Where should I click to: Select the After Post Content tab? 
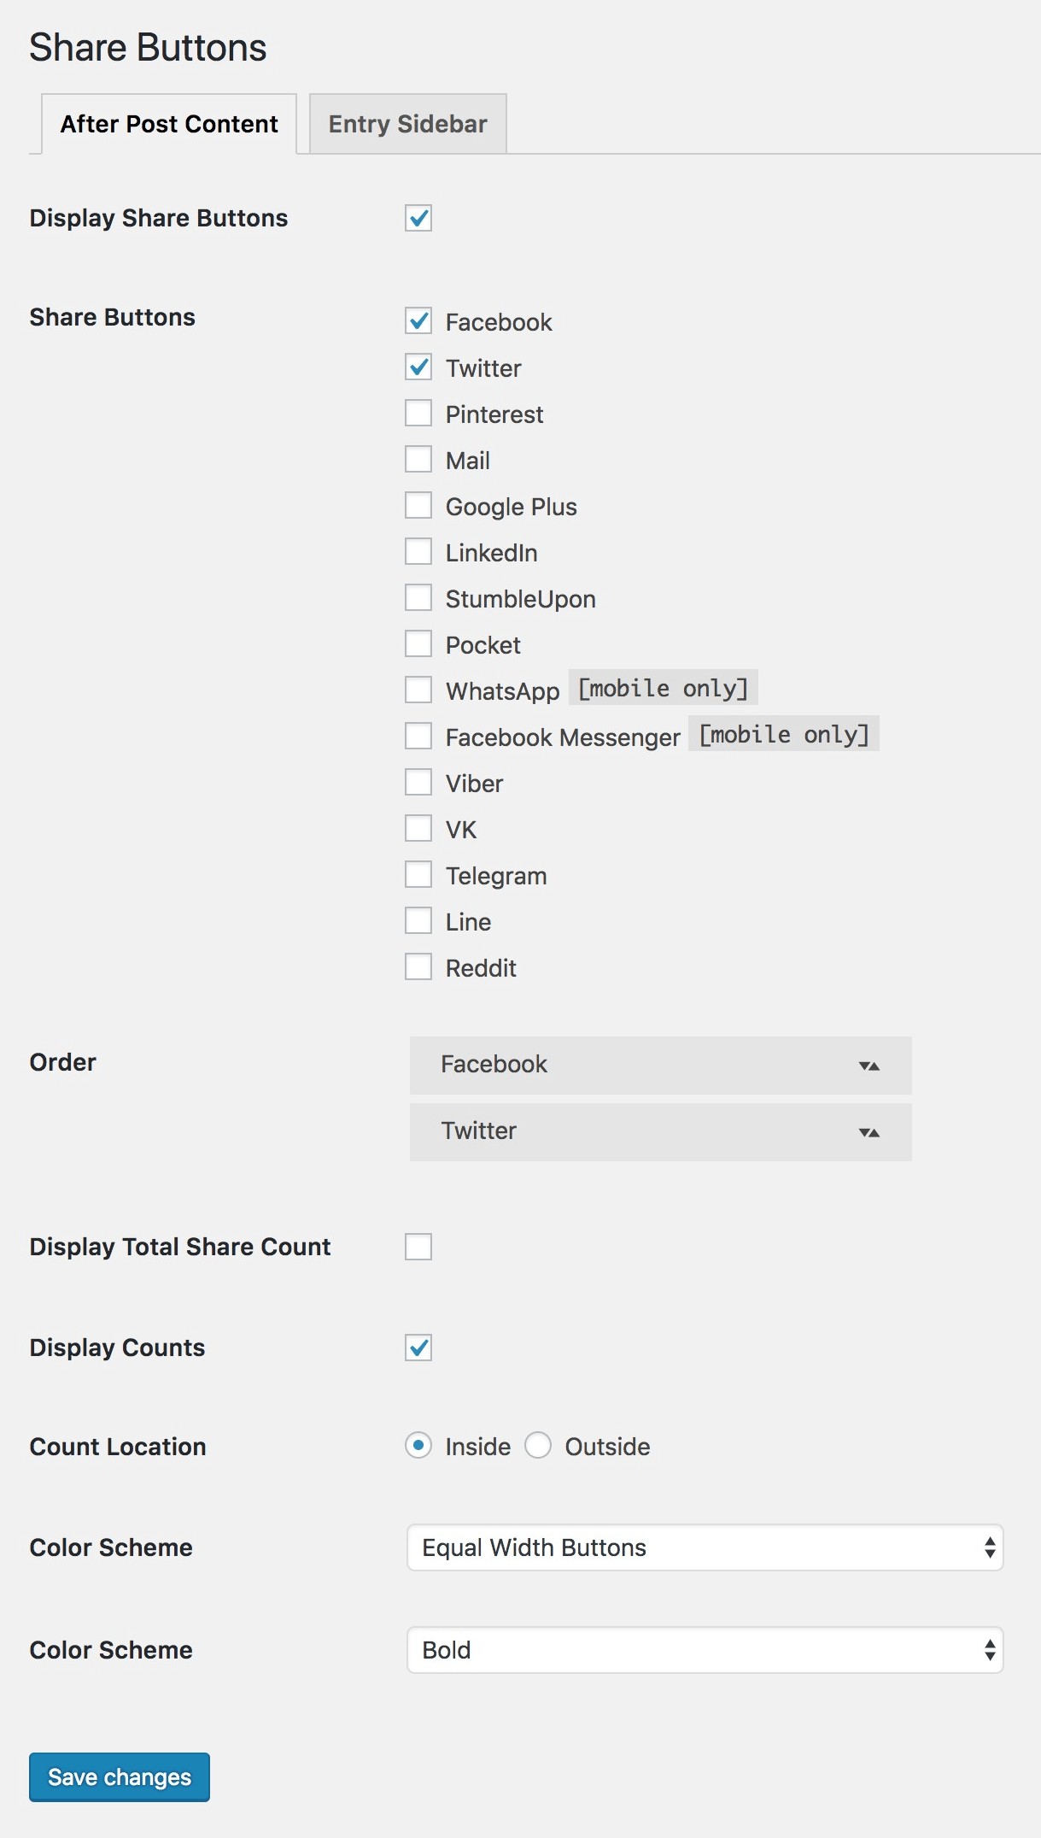169,124
